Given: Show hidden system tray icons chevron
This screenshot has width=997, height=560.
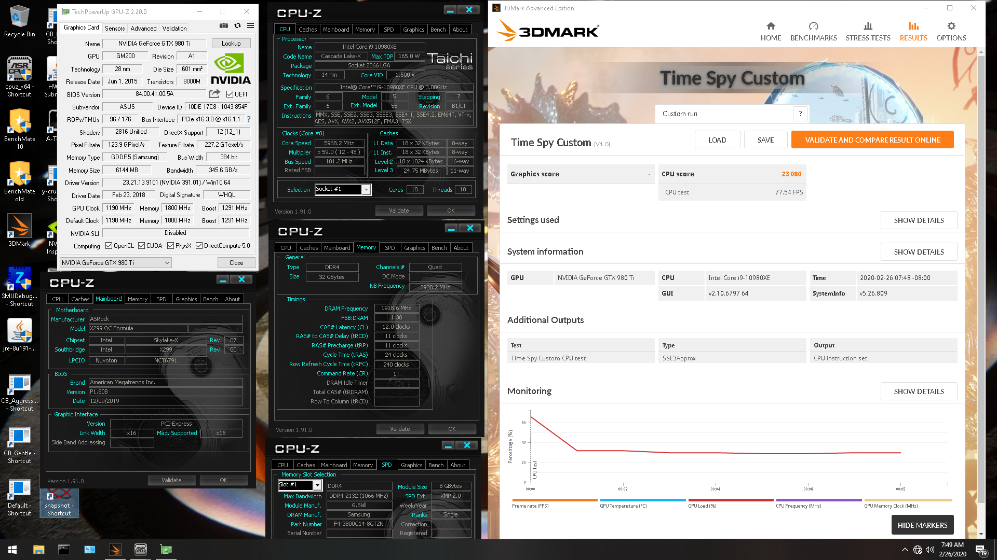Looking at the screenshot, I should click(x=905, y=550).
